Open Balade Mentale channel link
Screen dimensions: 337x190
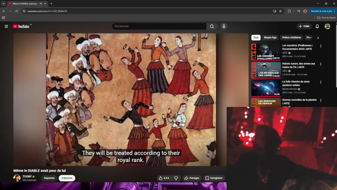pos(290,89)
